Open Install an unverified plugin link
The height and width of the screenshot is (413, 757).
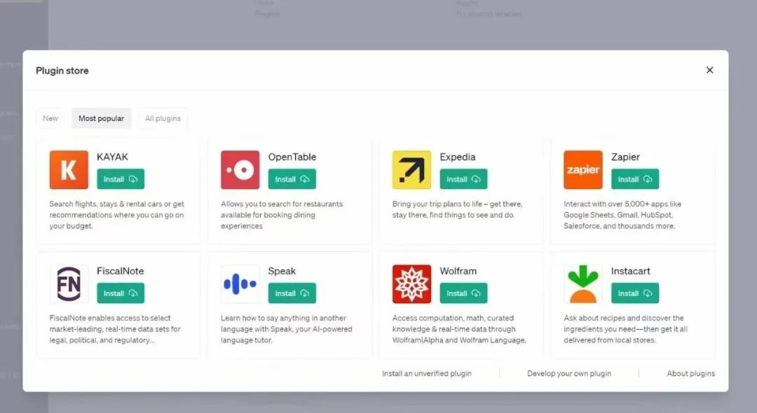[426, 374]
